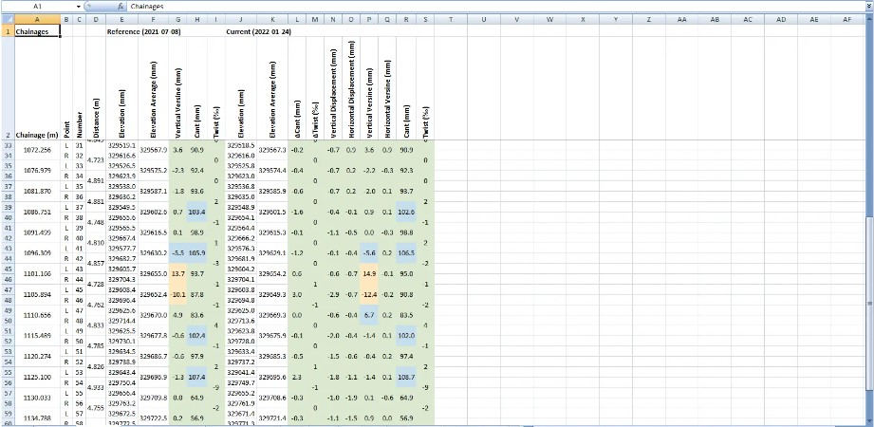Click the fx Insert Function icon

(x=121, y=6)
